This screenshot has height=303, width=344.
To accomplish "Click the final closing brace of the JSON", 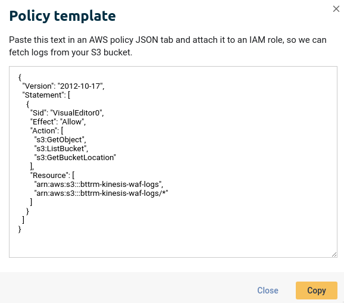I will (20, 229).
